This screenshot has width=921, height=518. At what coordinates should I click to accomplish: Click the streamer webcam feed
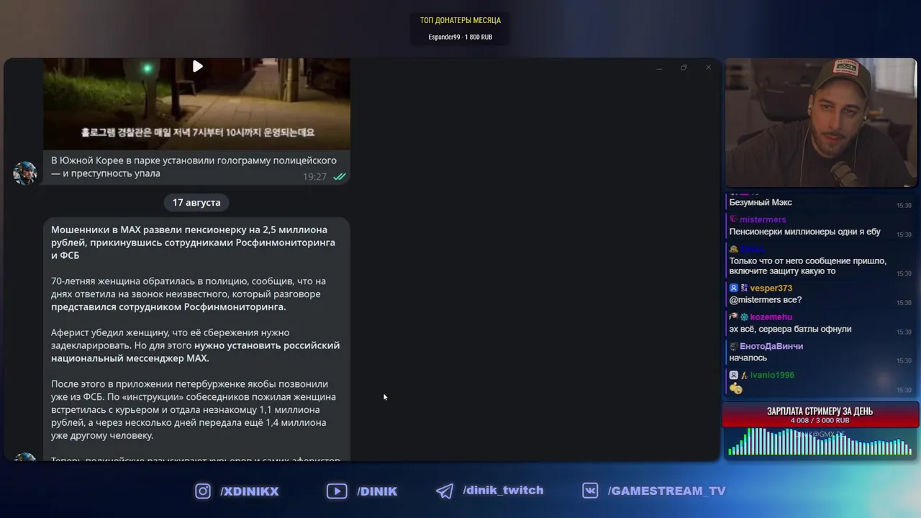click(x=820, y=123)
